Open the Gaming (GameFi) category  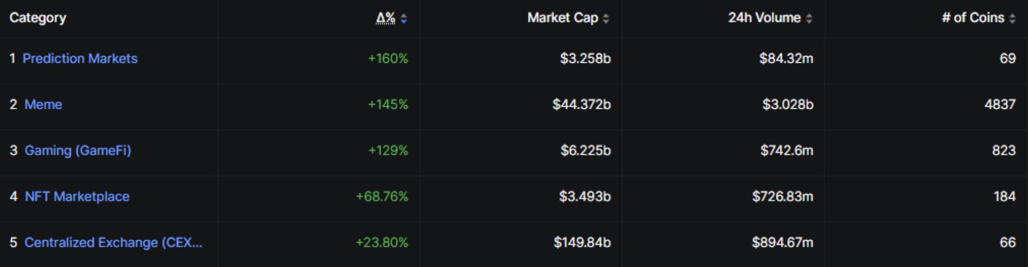[78, 151]
